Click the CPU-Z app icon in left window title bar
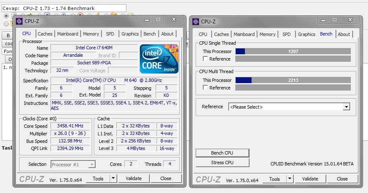Viewport: 368px width, 193px height. pos(19,21)
